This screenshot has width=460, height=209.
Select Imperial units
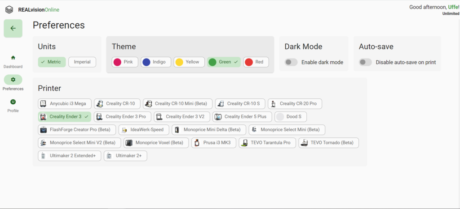(x=82, y=62)
